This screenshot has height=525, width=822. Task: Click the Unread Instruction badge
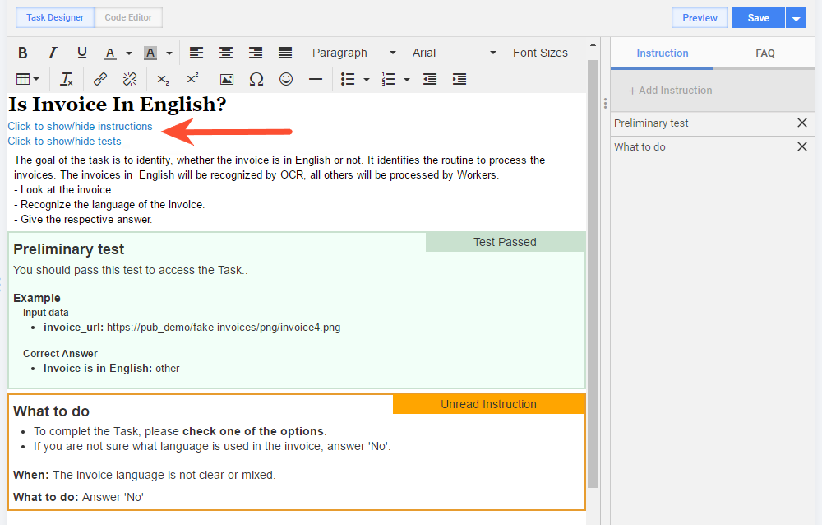[488, 404]
